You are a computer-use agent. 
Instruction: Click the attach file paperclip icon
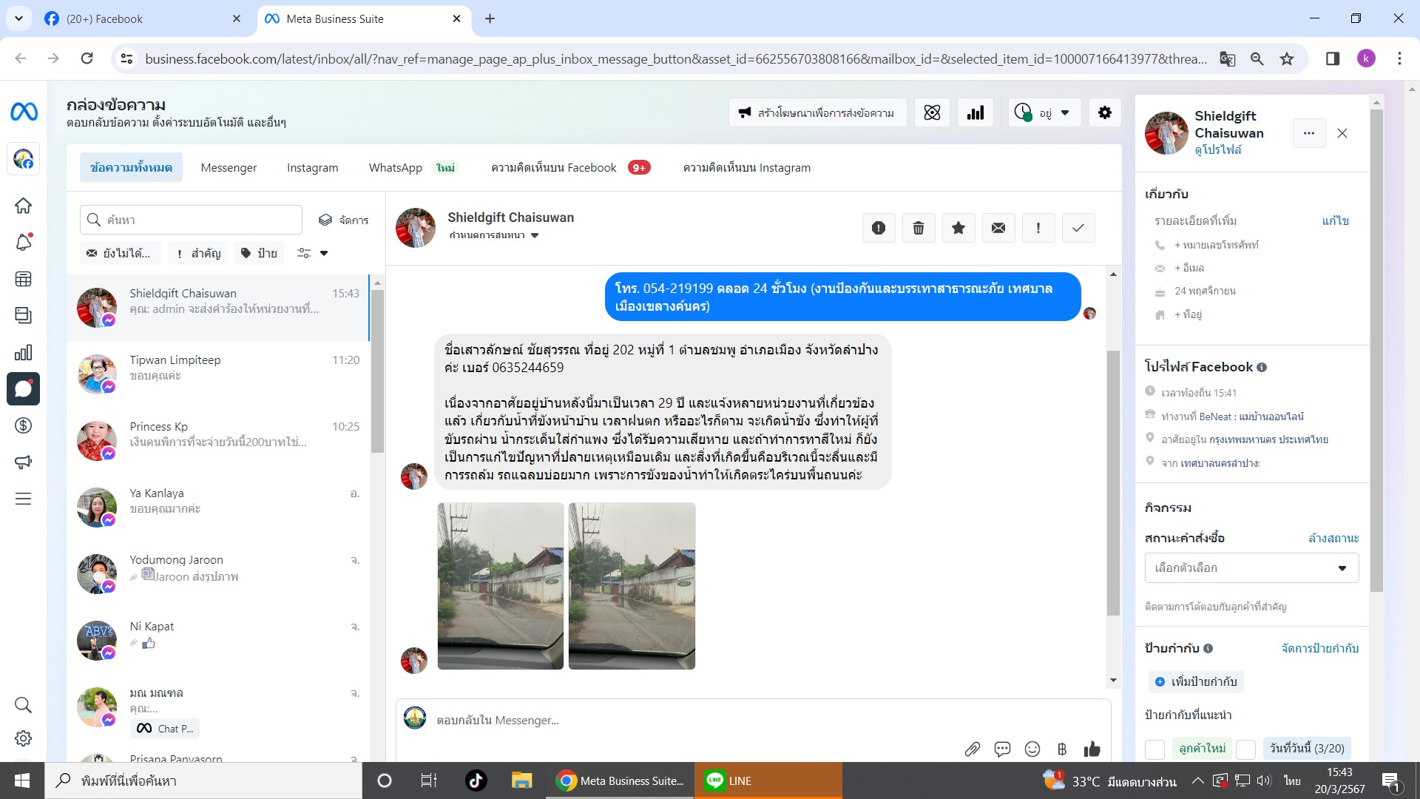[x=972, y=749]
